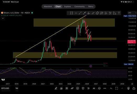Create an alert with alarm clock icon
Image resolution: width=137 pixels, height=94 pixels.
[x=83, y=88]
